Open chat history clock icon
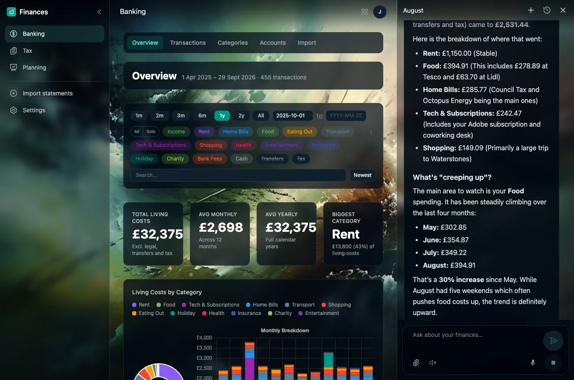 pos(547,10)
